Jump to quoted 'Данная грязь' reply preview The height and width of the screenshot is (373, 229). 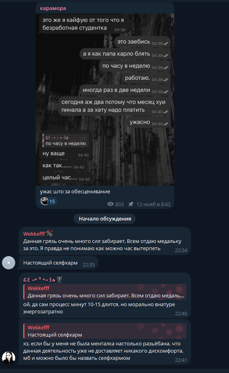[x=105, y=292]
